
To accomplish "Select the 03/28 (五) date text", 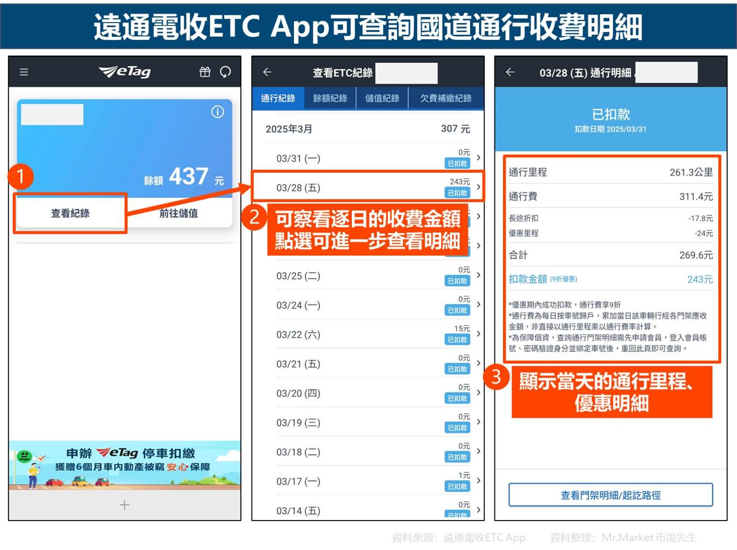I will coord(298,188).
